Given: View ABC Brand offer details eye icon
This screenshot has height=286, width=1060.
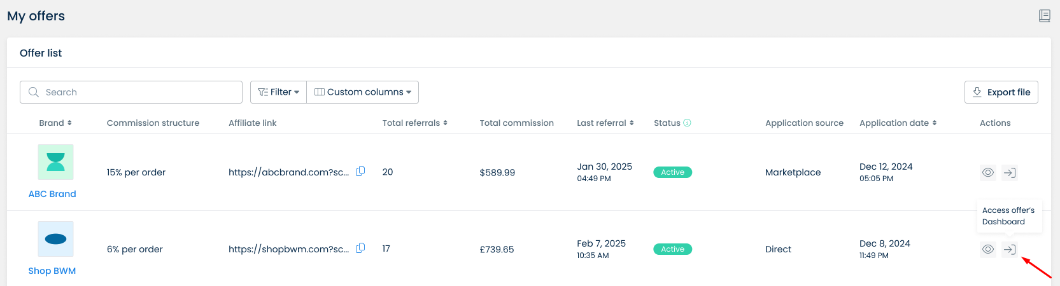Looking at the screenshot, I should coord(987,172).
